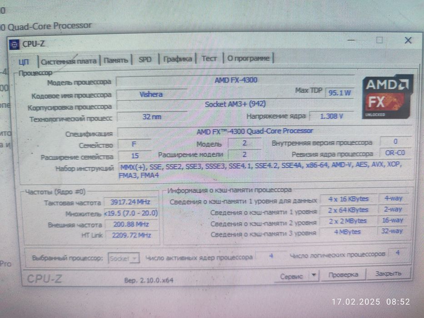The height and width of the screenshot is (318, 424).
Task: Click the Socket AM3+ (942) value
Action: (235, 104)
